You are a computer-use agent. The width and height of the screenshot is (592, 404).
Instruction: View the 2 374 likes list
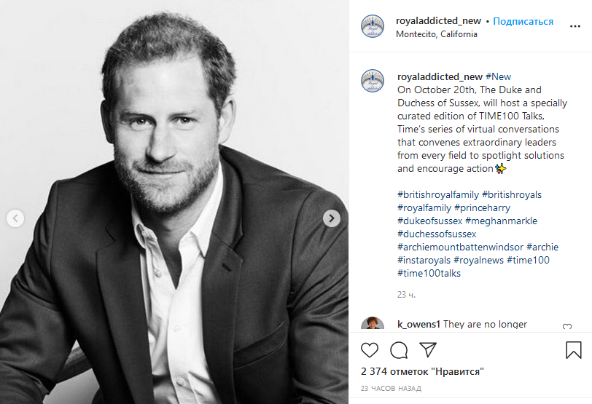coord(422,371)
